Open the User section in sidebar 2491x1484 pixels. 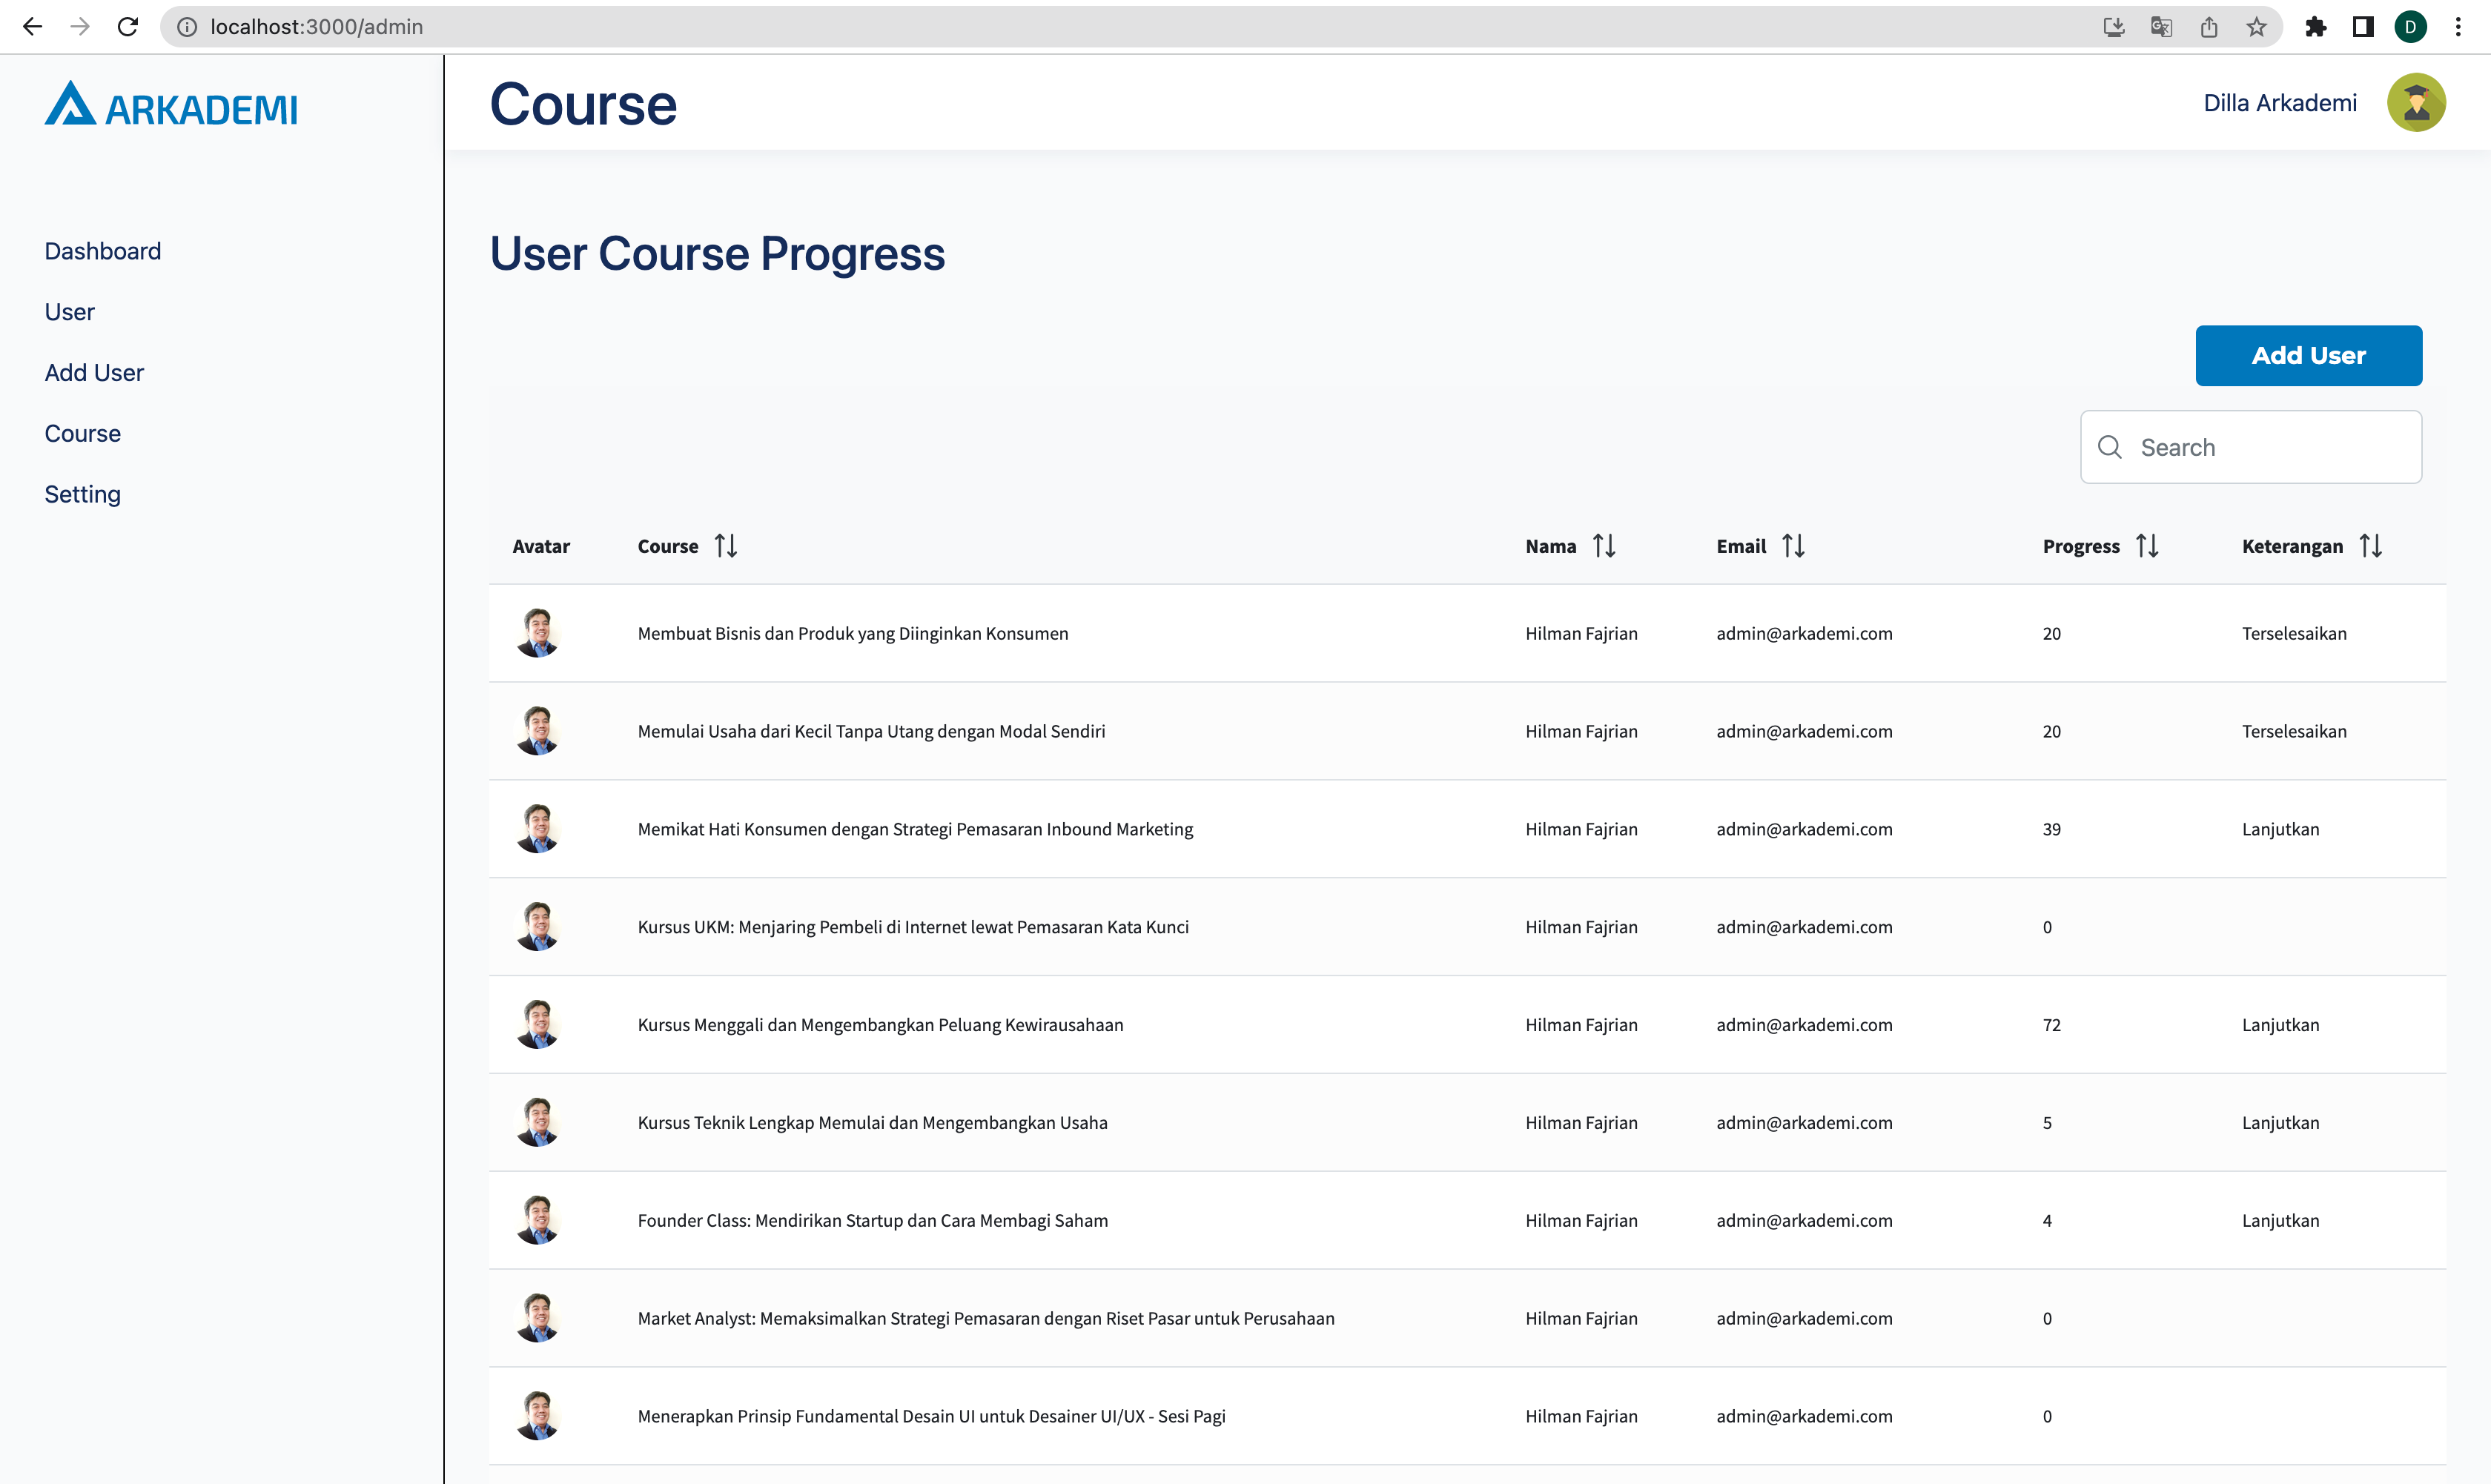pyautogui.click(x=69, y=311)
